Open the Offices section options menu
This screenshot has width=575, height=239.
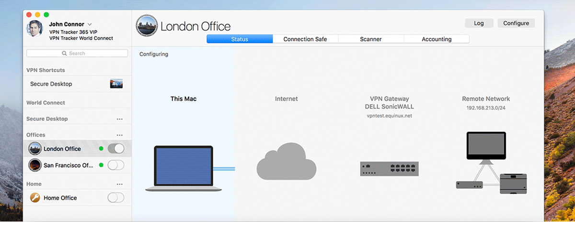[x=119, y=135]
